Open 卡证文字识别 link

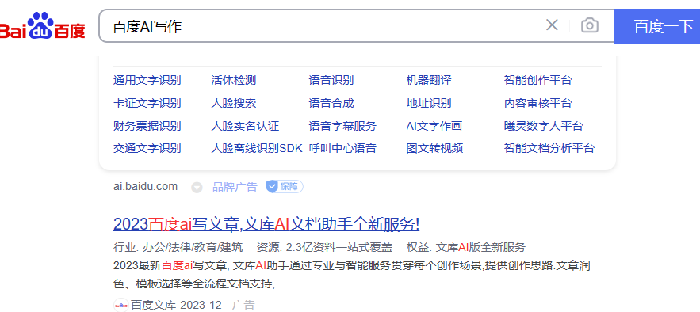147,104
